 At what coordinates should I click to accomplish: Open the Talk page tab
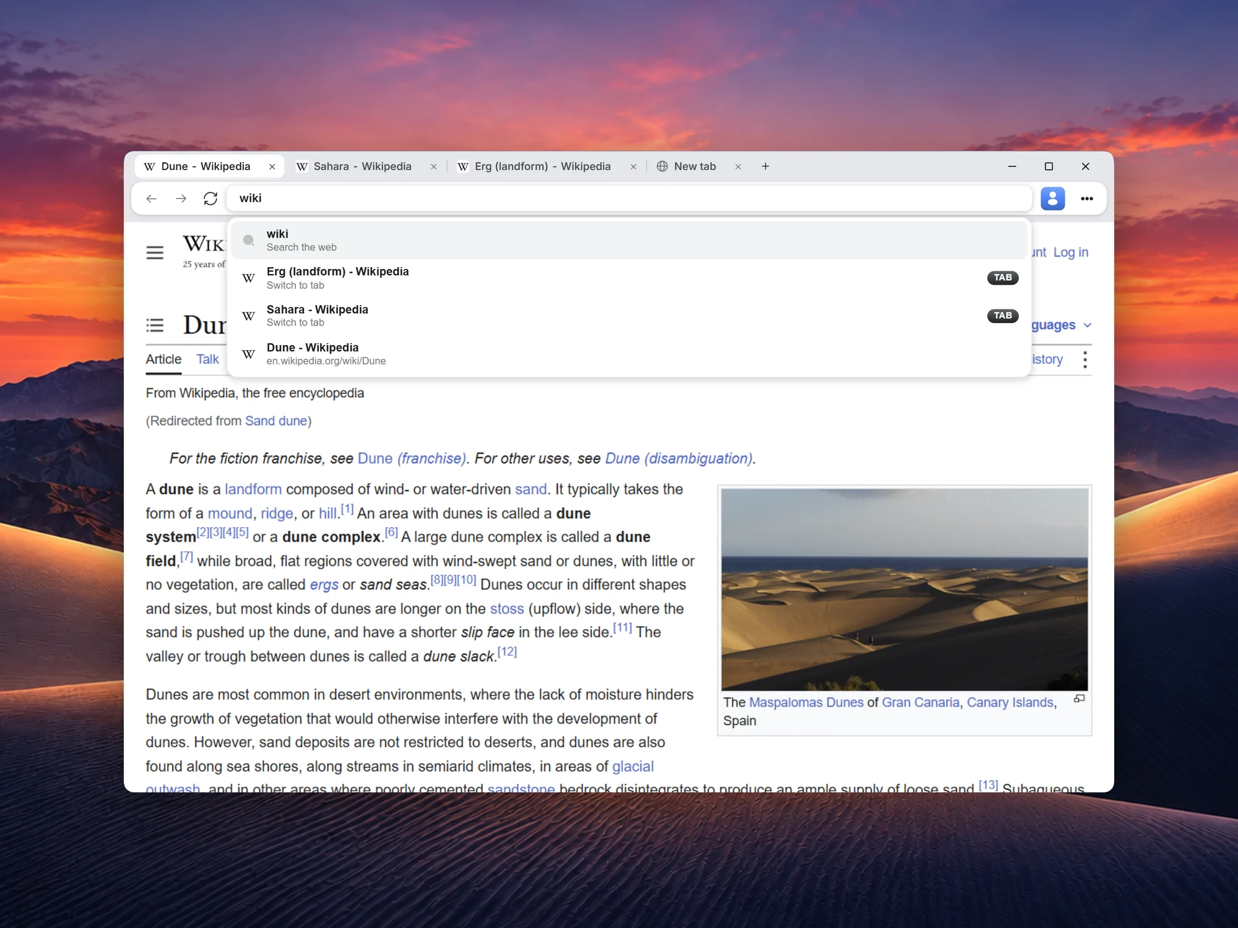[x=207, y=359]
